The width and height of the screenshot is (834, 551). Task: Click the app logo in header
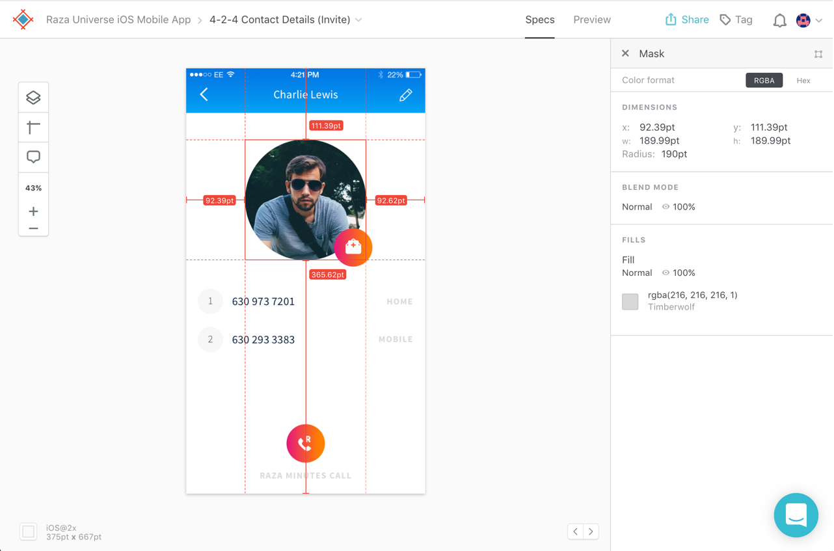[23, 20]
